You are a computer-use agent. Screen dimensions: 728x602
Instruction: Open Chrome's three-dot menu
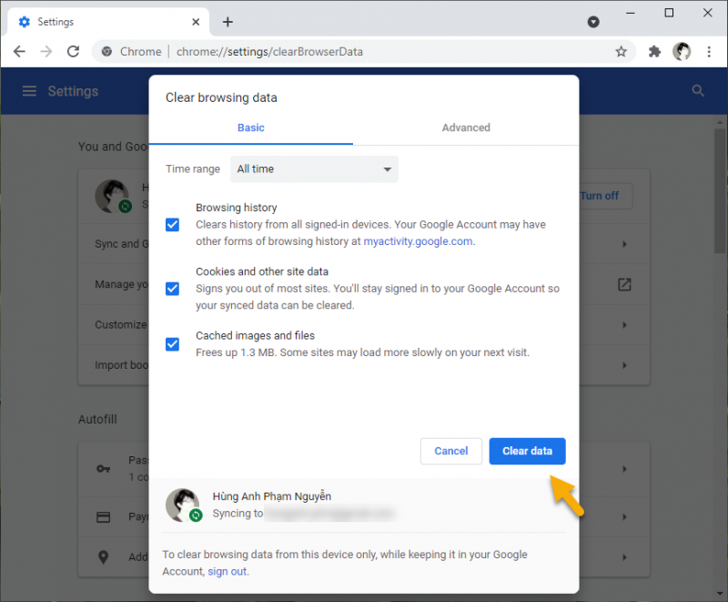710,52
